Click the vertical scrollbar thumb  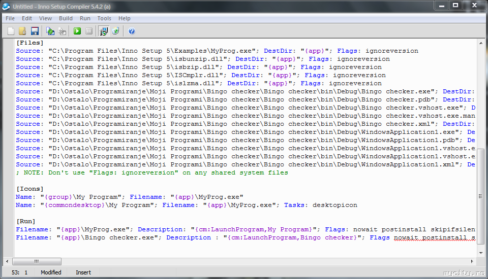481,196
